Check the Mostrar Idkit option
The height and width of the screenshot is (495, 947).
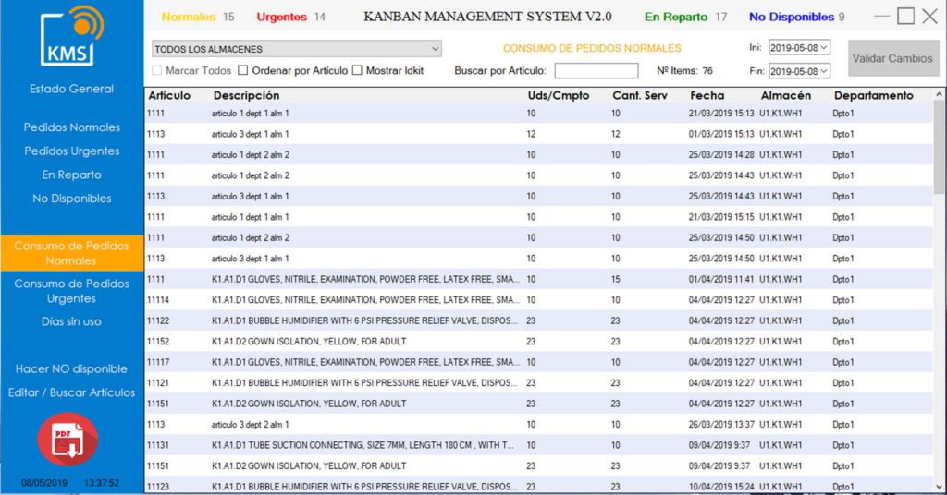coord(357,70)
